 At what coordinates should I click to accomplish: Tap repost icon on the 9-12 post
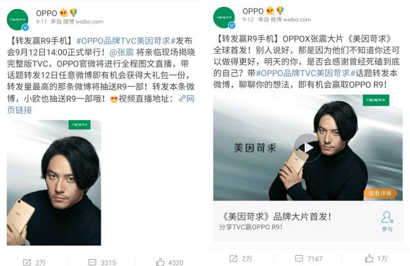[233, 259]
